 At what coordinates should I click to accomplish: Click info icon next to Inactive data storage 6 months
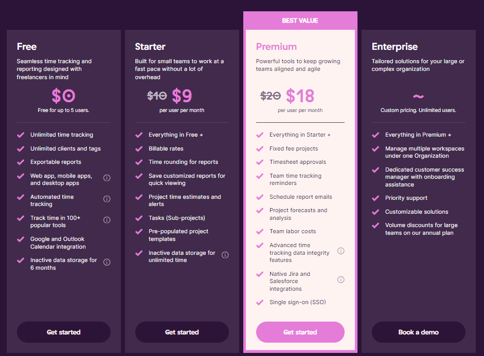point(107,262)
